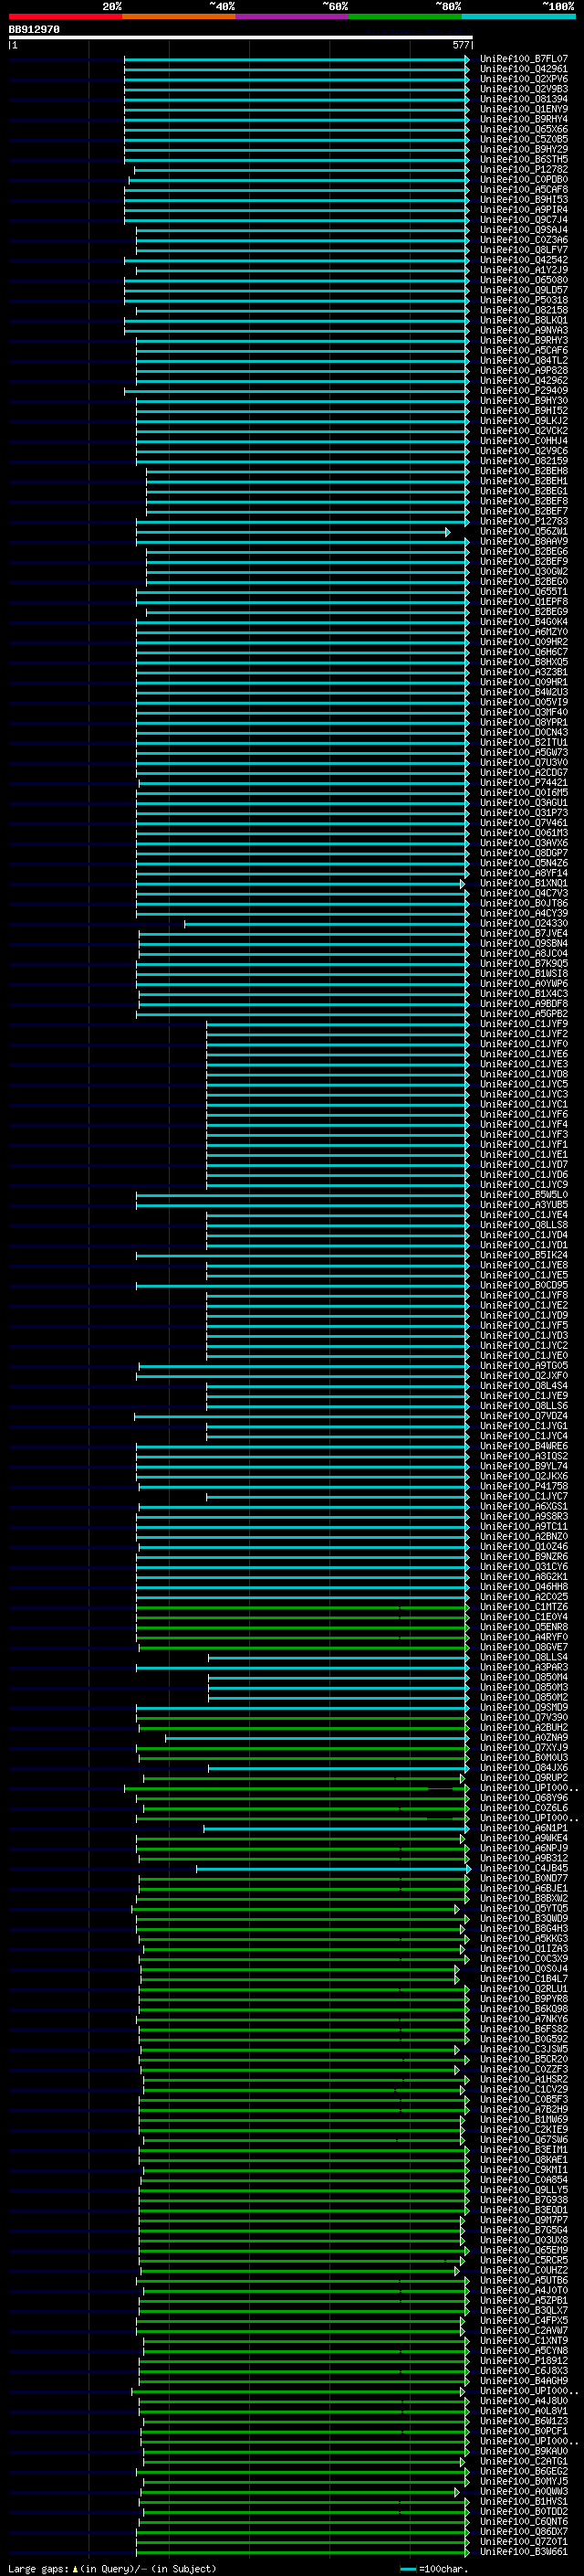Click the white query length bar
584x2576 pixels.
click(241, 38)
